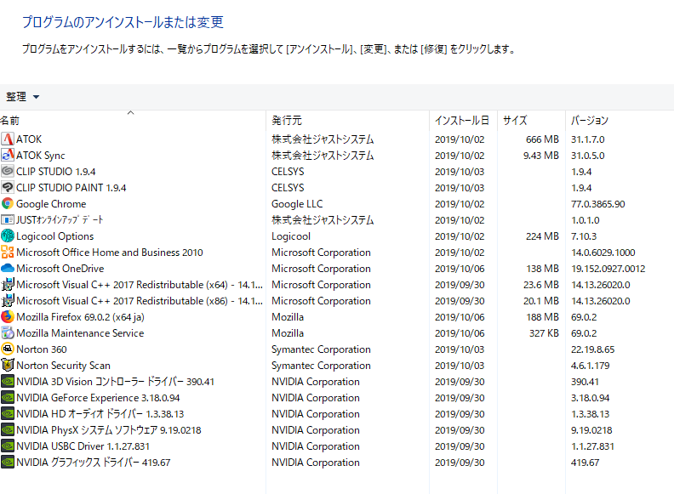This screenshot has height=494, width=674.
Task: Select the Norton Security Scan icon
Action: [8, 366]
